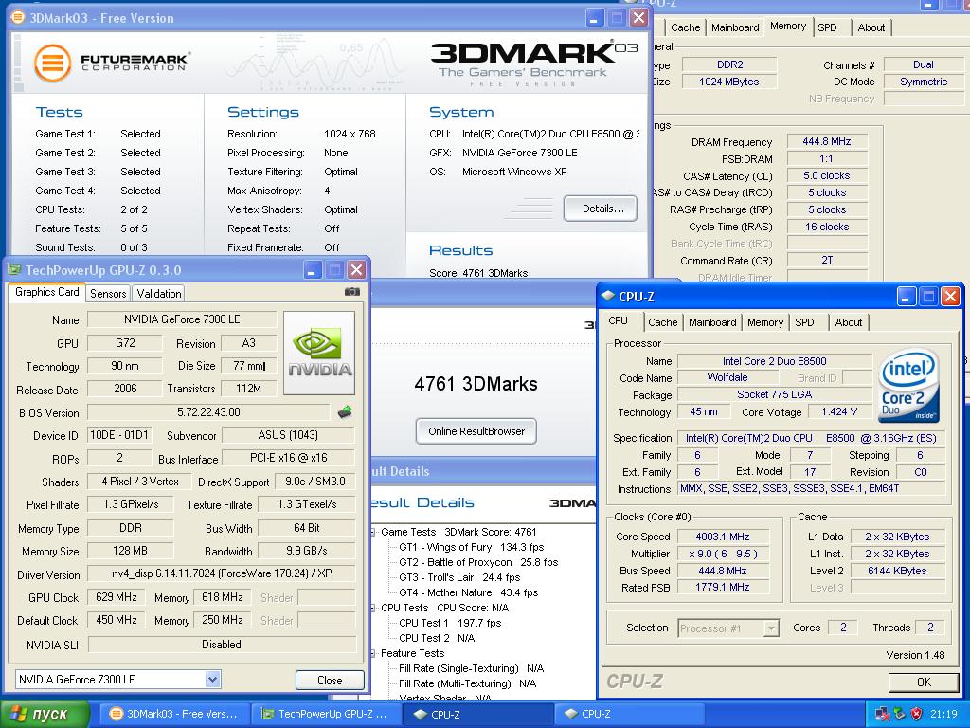This screenshot has height=728, width=970.
Task: Select the CPU tab in front CPU-Z
Action: click(x=618, y=320)
